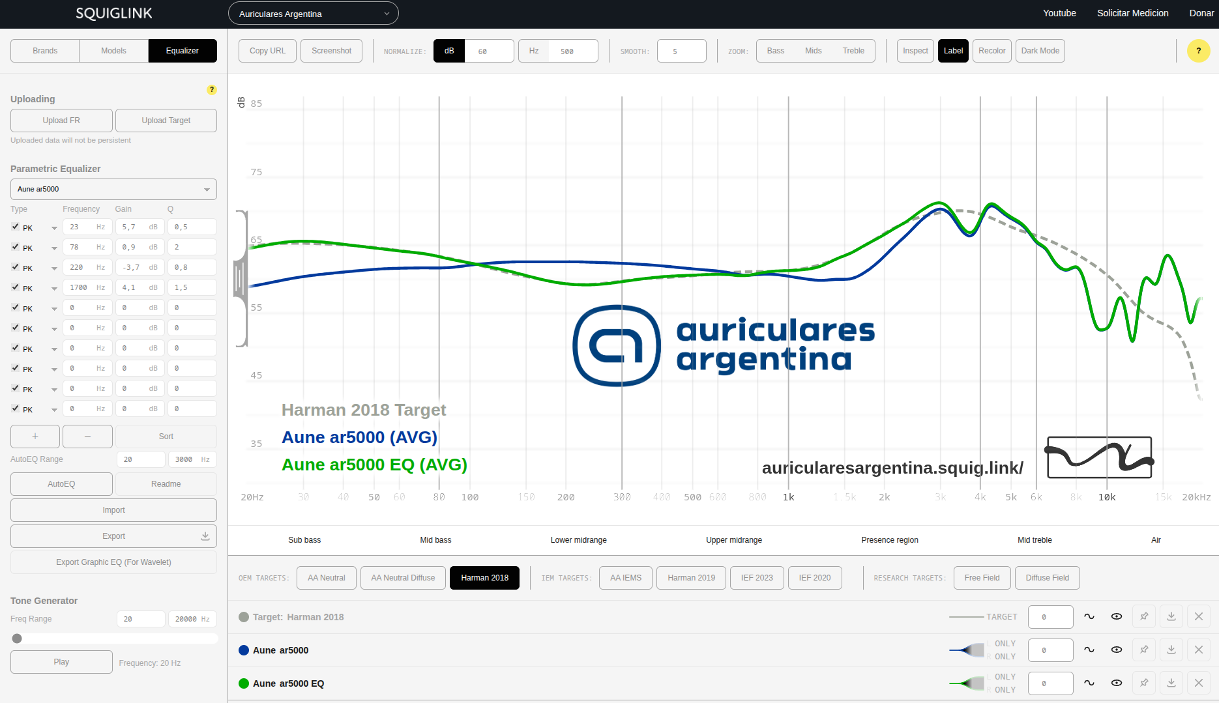Click the Upload FR button
The image size is (1219, 703).
[61, 121]
